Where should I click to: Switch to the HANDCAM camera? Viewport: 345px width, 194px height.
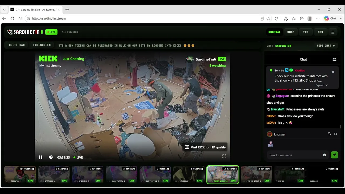click(324, 175)
